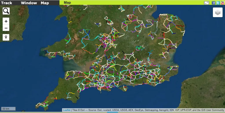Open the YouTube channel icon
The width and height of the screenshot is (225, 113).
point(222,3)
